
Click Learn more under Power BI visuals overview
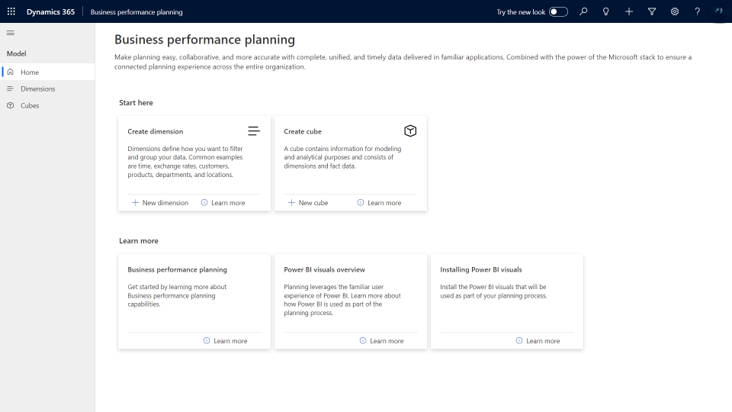pos(382,341)
